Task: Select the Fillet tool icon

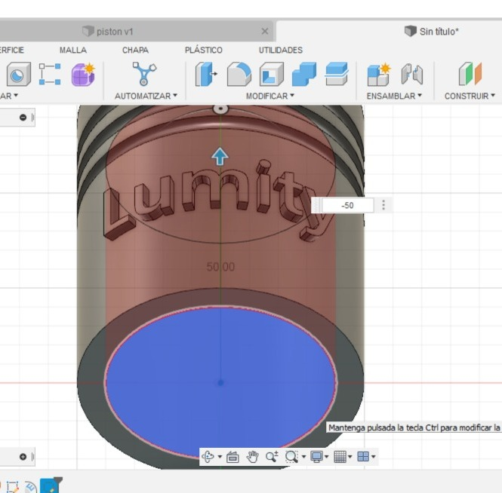Action: [x=239, y=74]
